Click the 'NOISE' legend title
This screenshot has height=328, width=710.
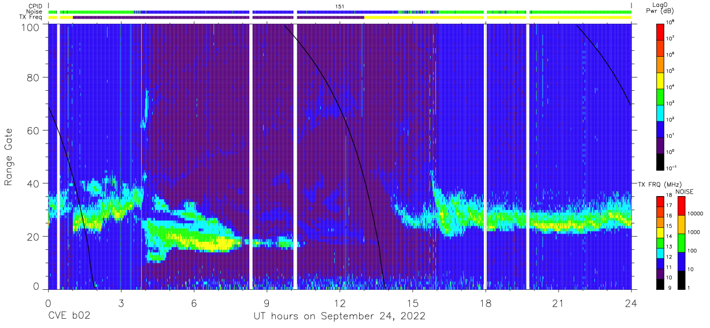point(684,191)
